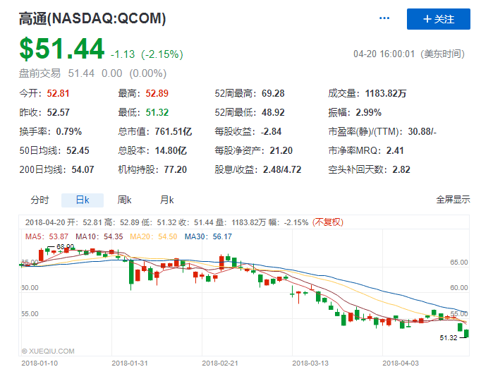
Task: Click 最低 value 51.32
Action: pyautogui.click(x=157, y=112)
